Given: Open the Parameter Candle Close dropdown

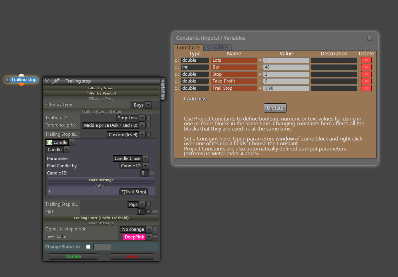Looking at the screenshot, I should pyautogui.click(x=130, y=158).
